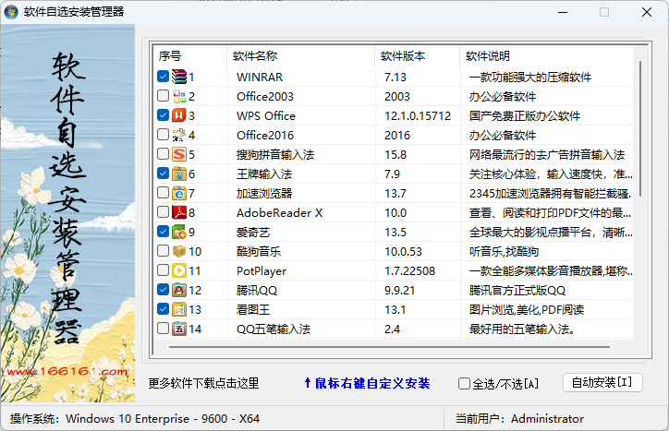The width and height of the screenshot is (669, 431).
Task: Check the QQ五笔输入法 checkbox
Action: pos(163,329)
